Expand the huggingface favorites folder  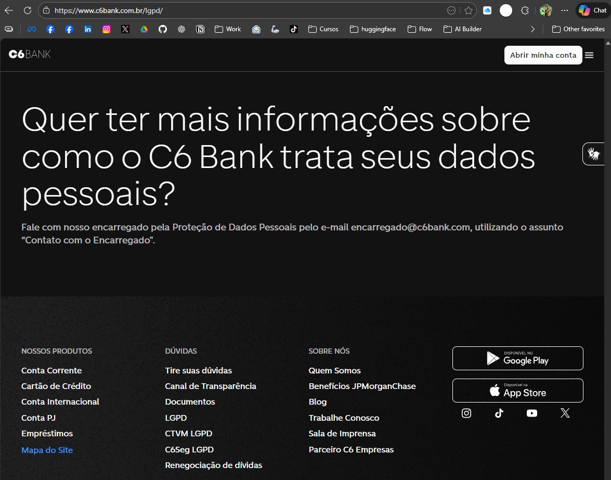(373, 29)
